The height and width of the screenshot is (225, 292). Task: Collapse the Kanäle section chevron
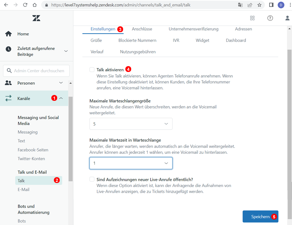tap(61, 98)
